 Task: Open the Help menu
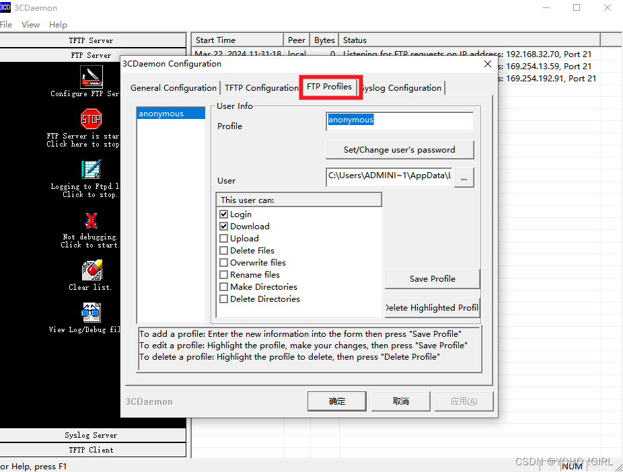tap(58, 25)
